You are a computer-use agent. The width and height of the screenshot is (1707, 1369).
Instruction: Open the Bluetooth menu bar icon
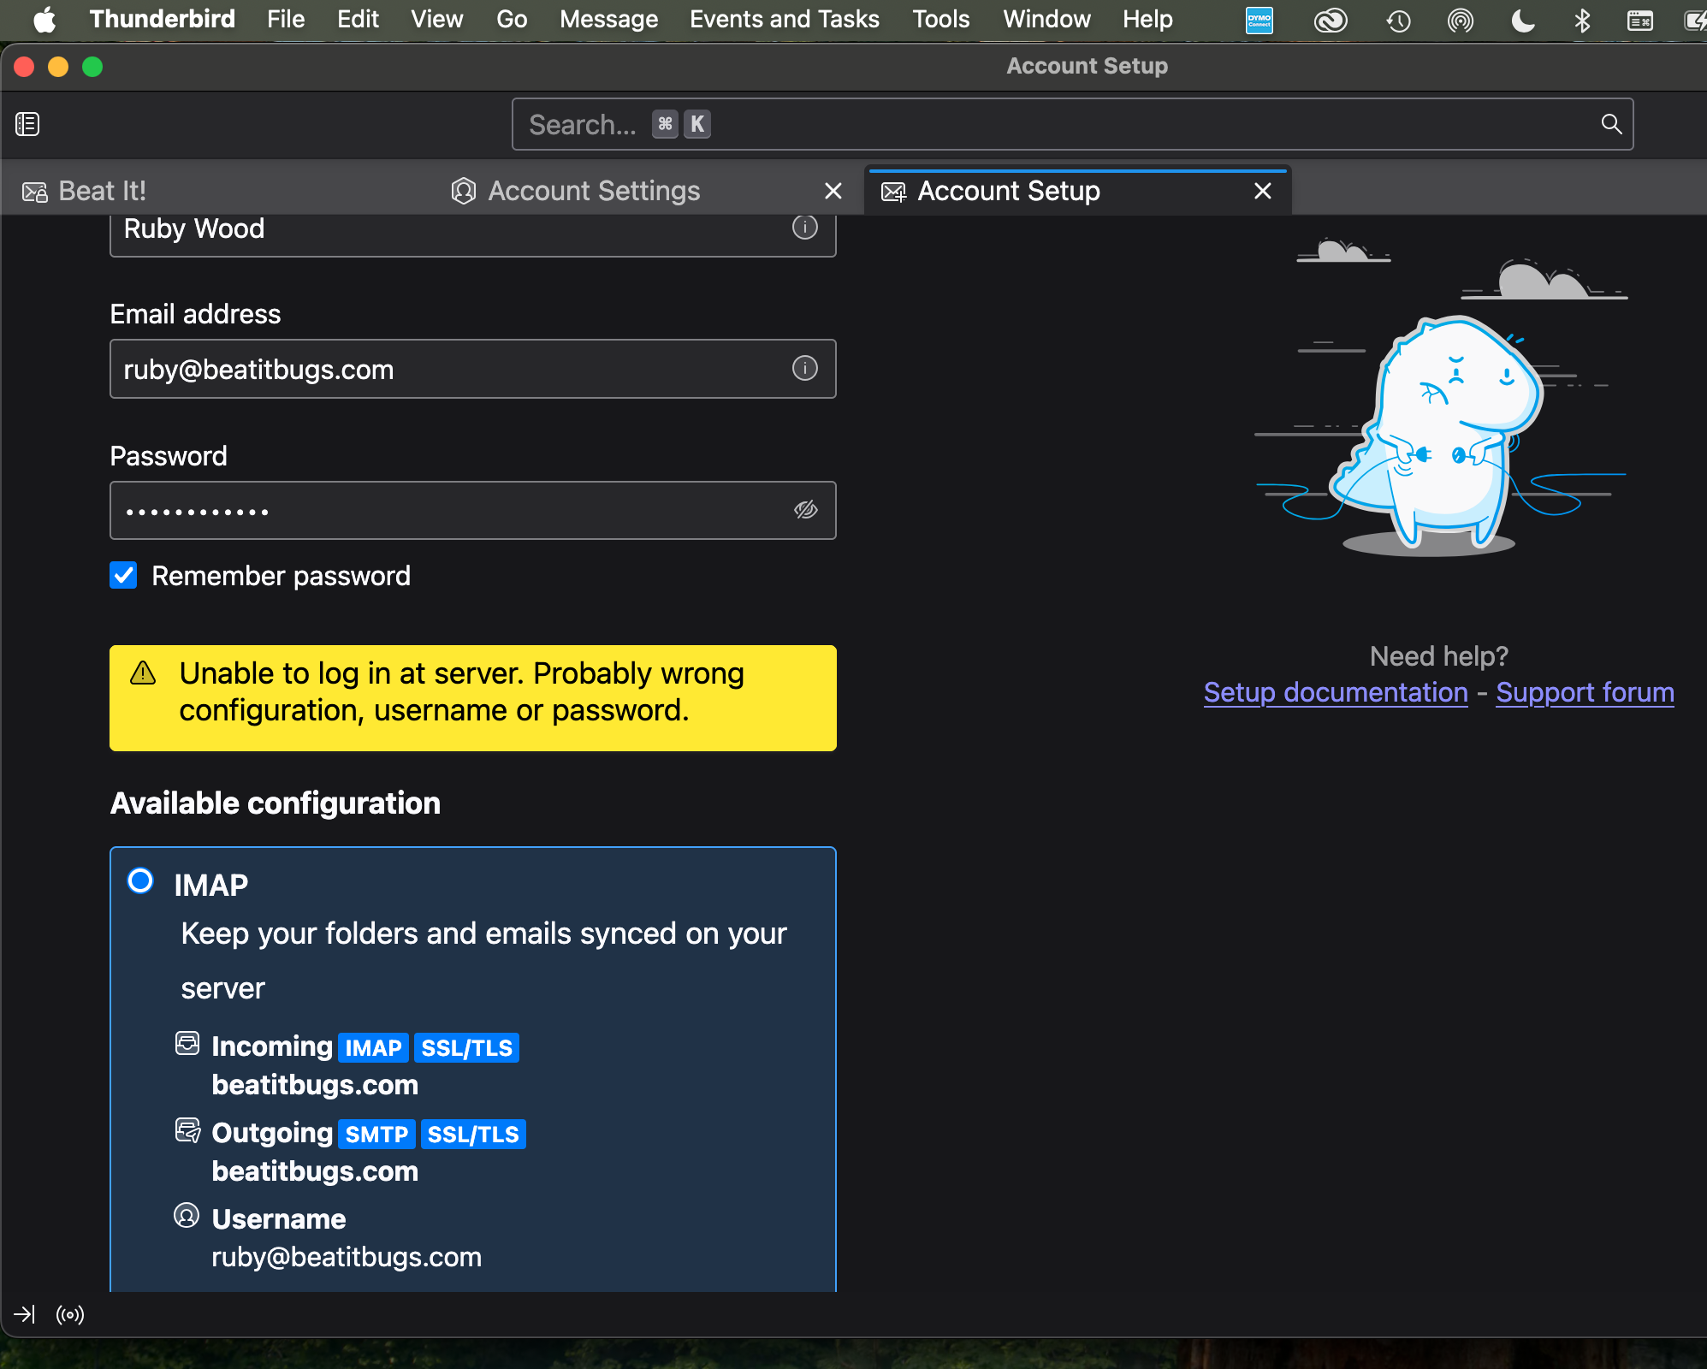pyautogui.click(x=1581, y=20)
